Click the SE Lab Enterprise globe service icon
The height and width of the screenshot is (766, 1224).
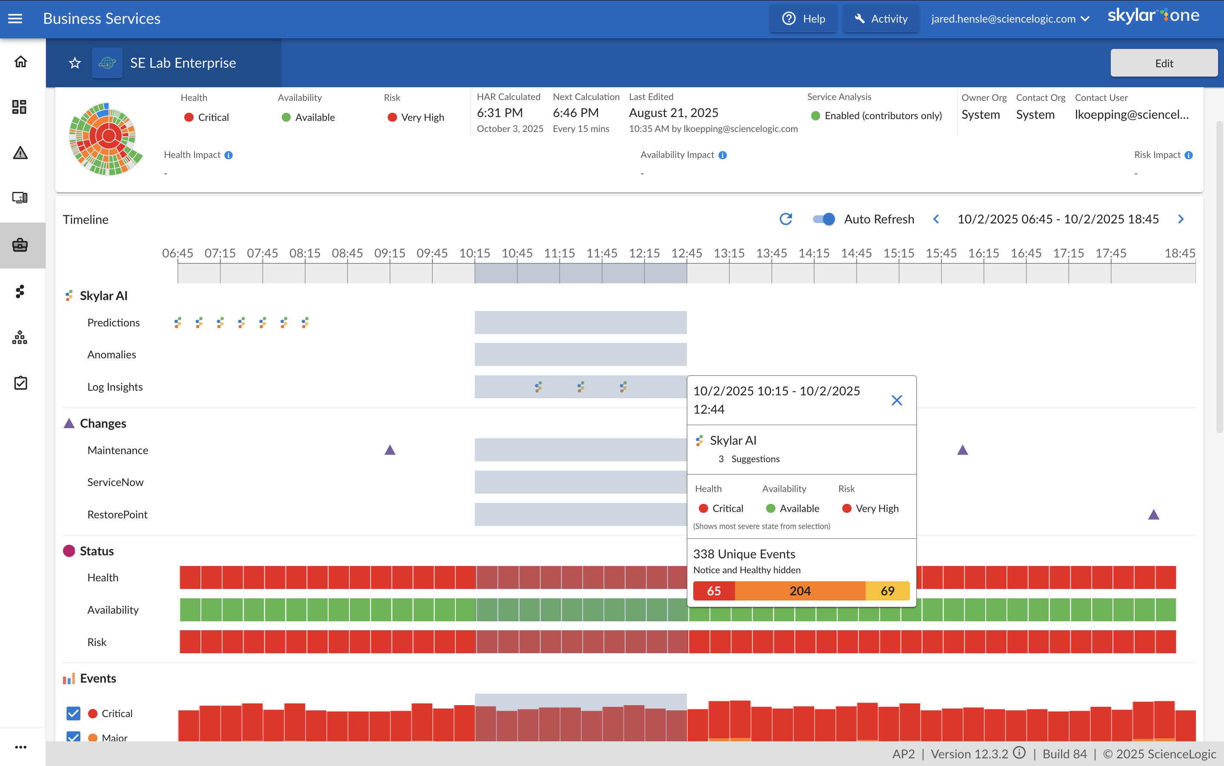tap(107, 63)
